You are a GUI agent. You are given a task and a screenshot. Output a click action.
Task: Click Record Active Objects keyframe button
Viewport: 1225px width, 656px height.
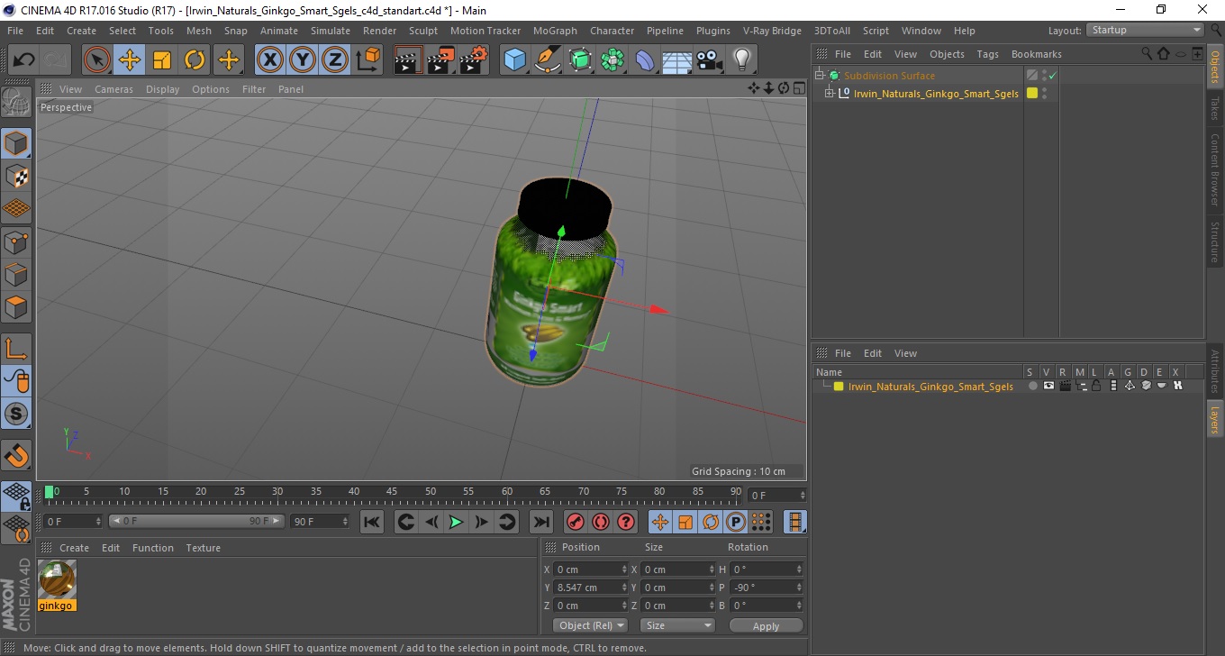click(575, 522)
